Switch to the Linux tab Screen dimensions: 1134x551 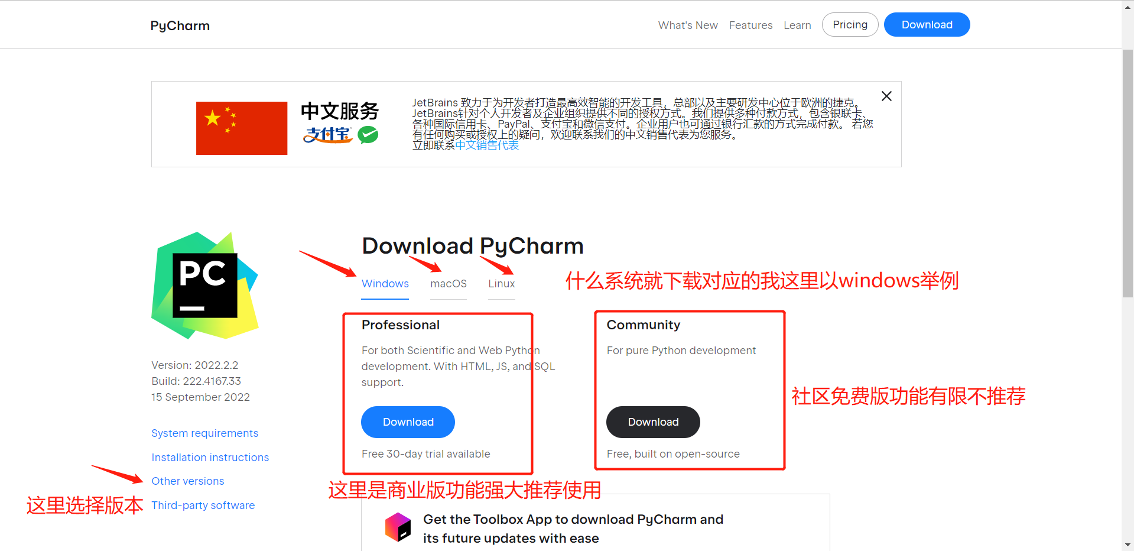pos(502,284)
